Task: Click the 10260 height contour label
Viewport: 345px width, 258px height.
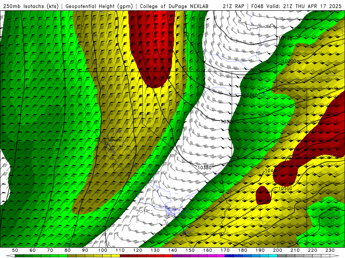Action: 251,95
